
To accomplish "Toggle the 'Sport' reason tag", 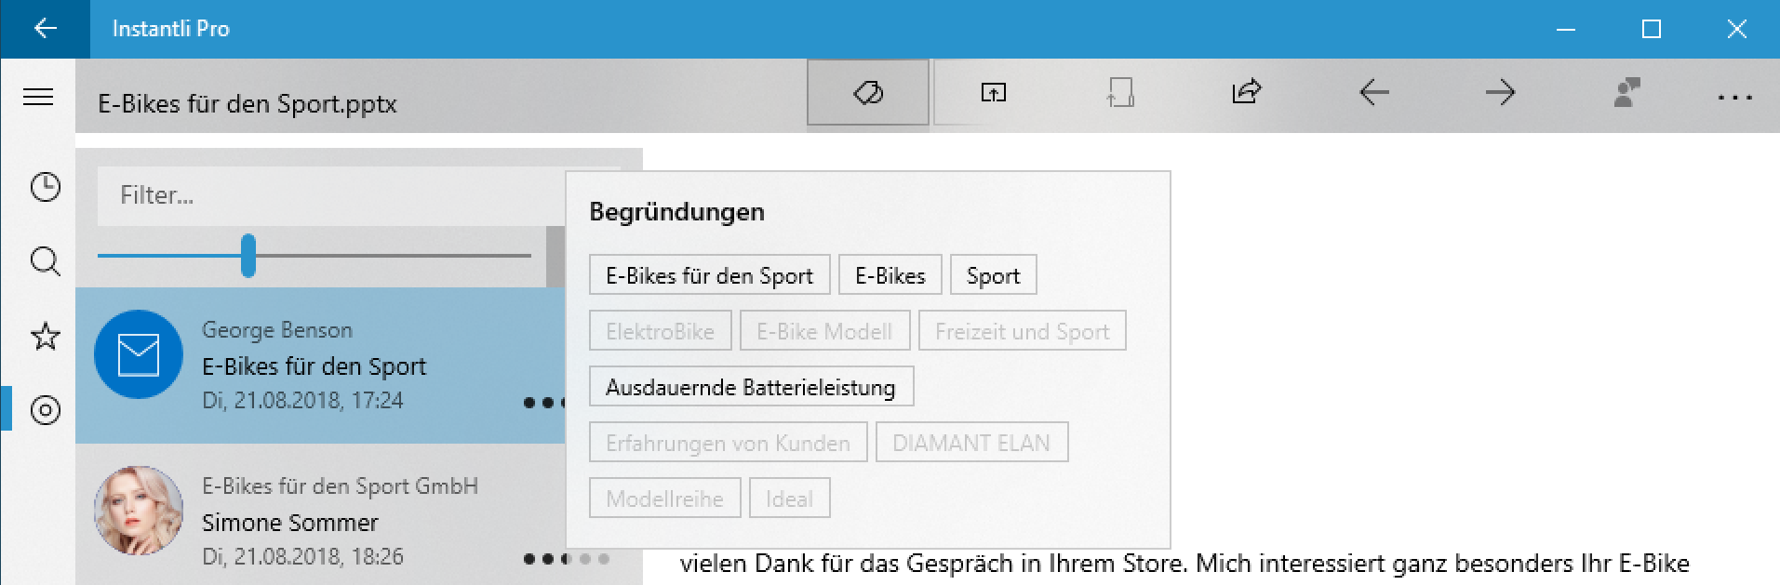I will tap(994, 275).
